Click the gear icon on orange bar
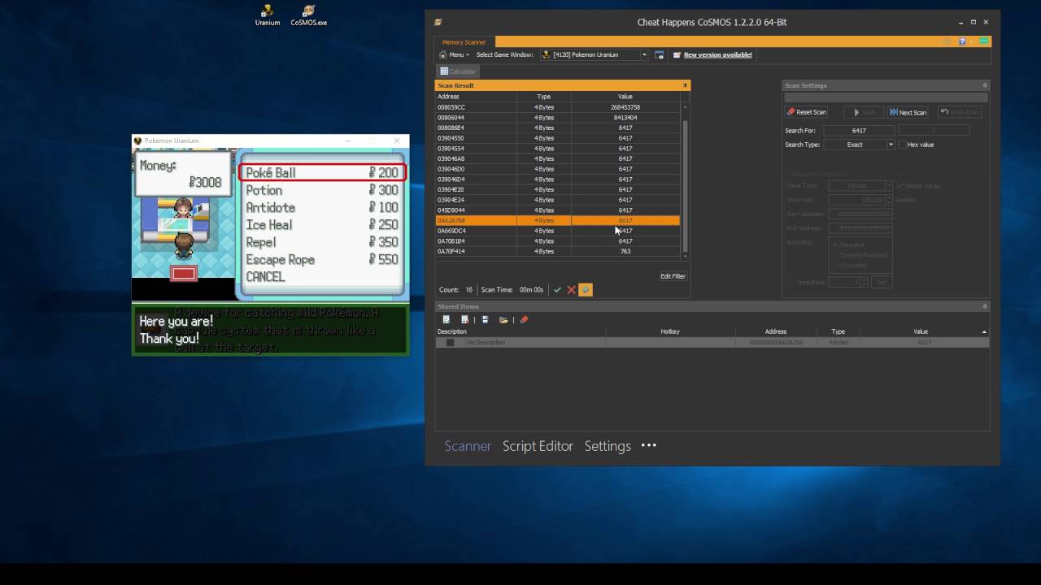This screenshot has width=1041, height=585. pyautogui.click(x=947, y=41)
